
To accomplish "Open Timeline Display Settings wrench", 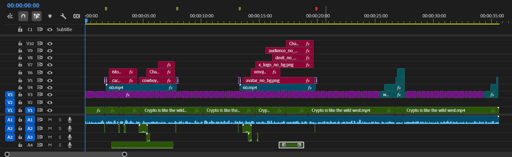I will coord(64,16).
